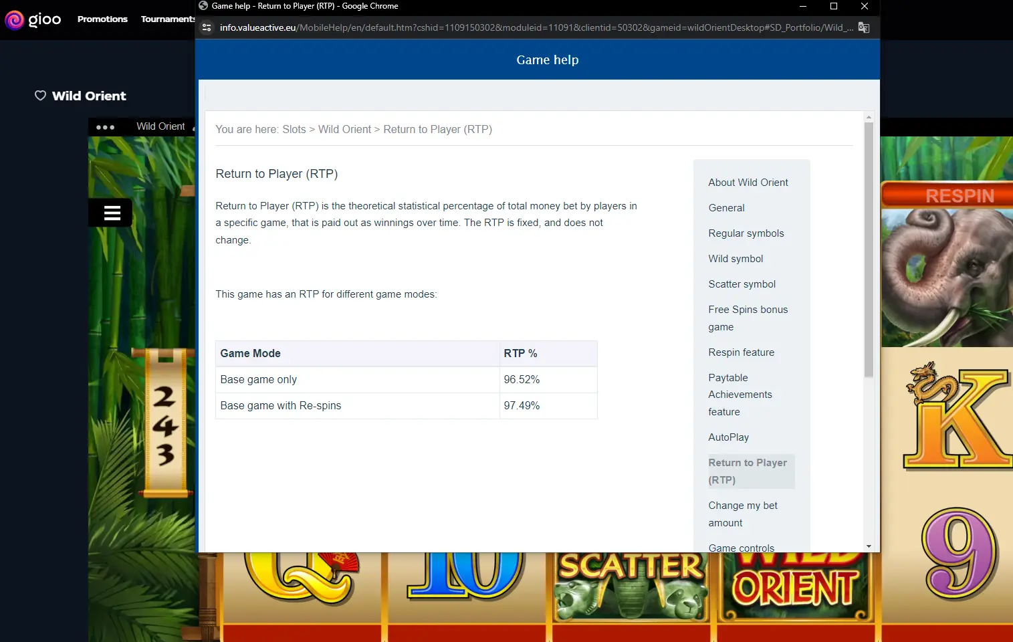Click the address bar URL field
Image resolution: width=1013 pixels, height=642 pixels.
click(x=536, y=27)
